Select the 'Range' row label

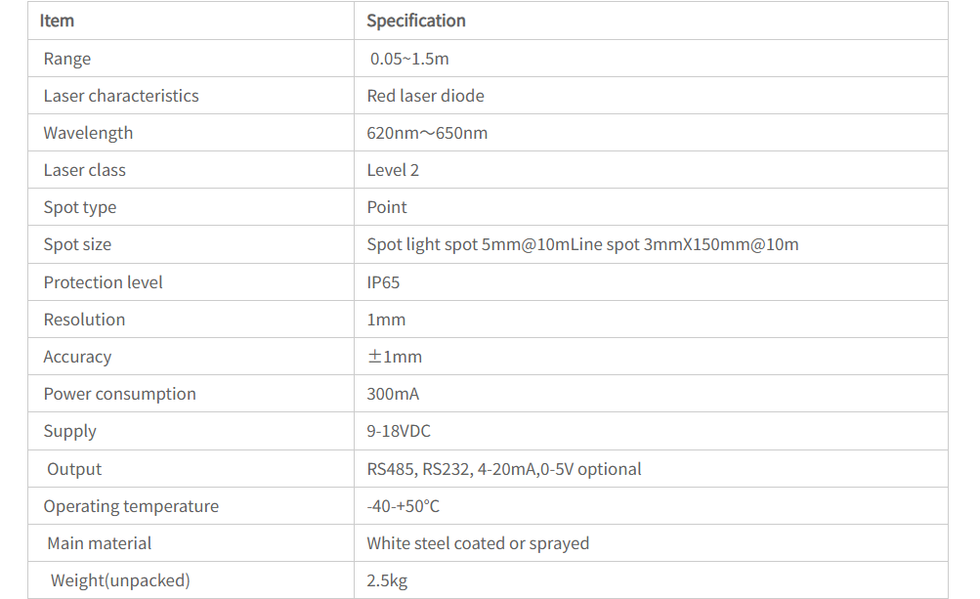coord(66,59)
